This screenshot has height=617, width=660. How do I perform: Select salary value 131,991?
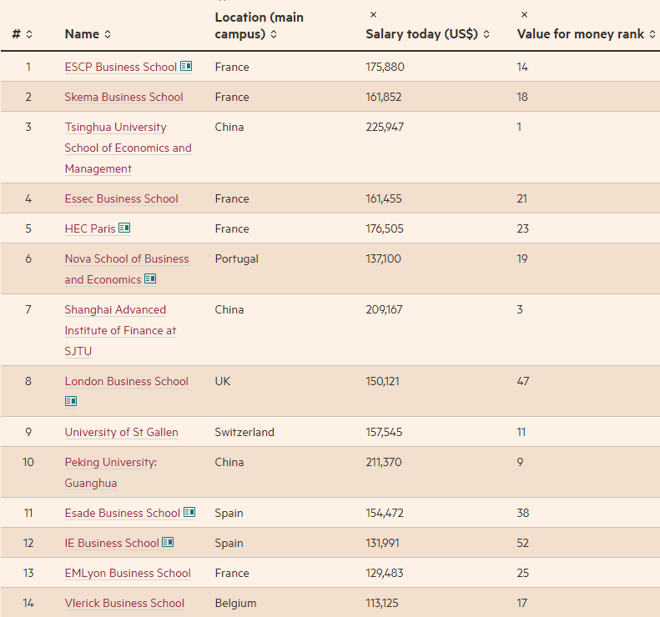(x=383, y=543)
